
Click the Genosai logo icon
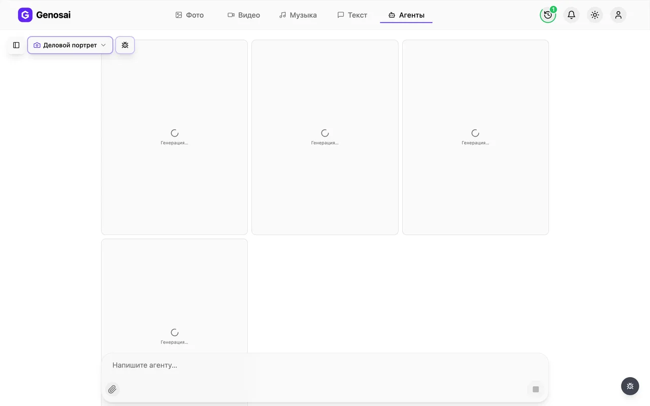tap(25, 15)
